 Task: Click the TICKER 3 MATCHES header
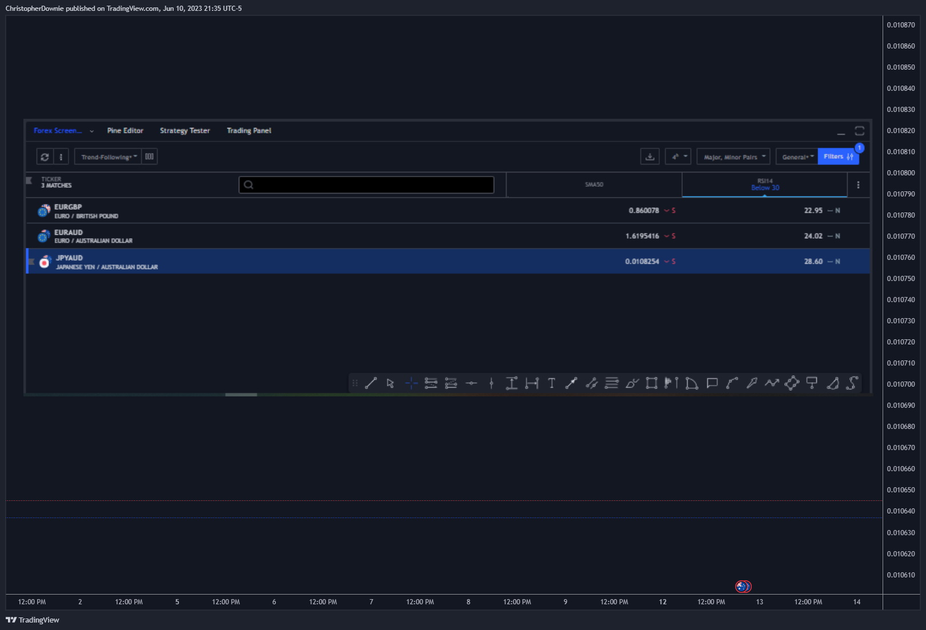56,183
